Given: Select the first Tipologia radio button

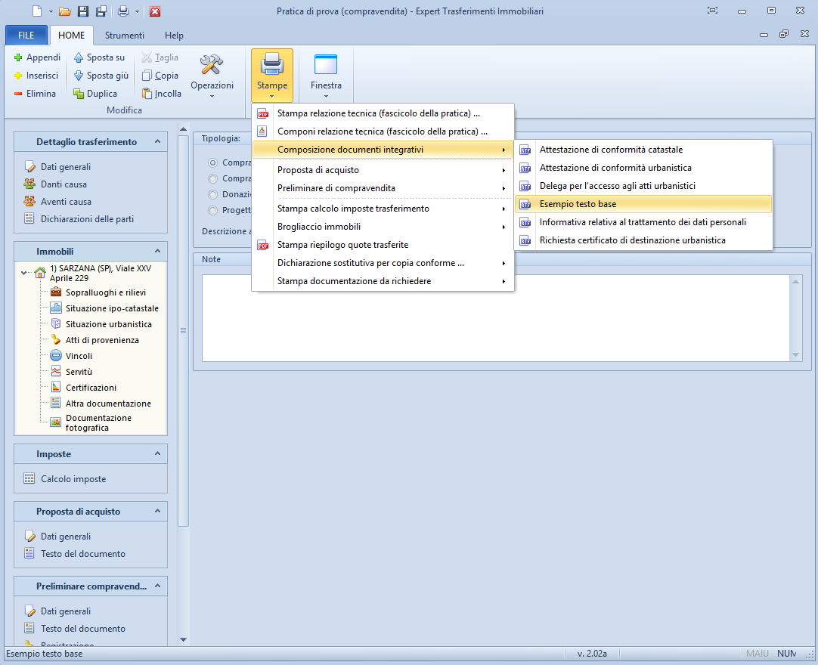Looking at the screenshot, I should (x=213, y=162).
